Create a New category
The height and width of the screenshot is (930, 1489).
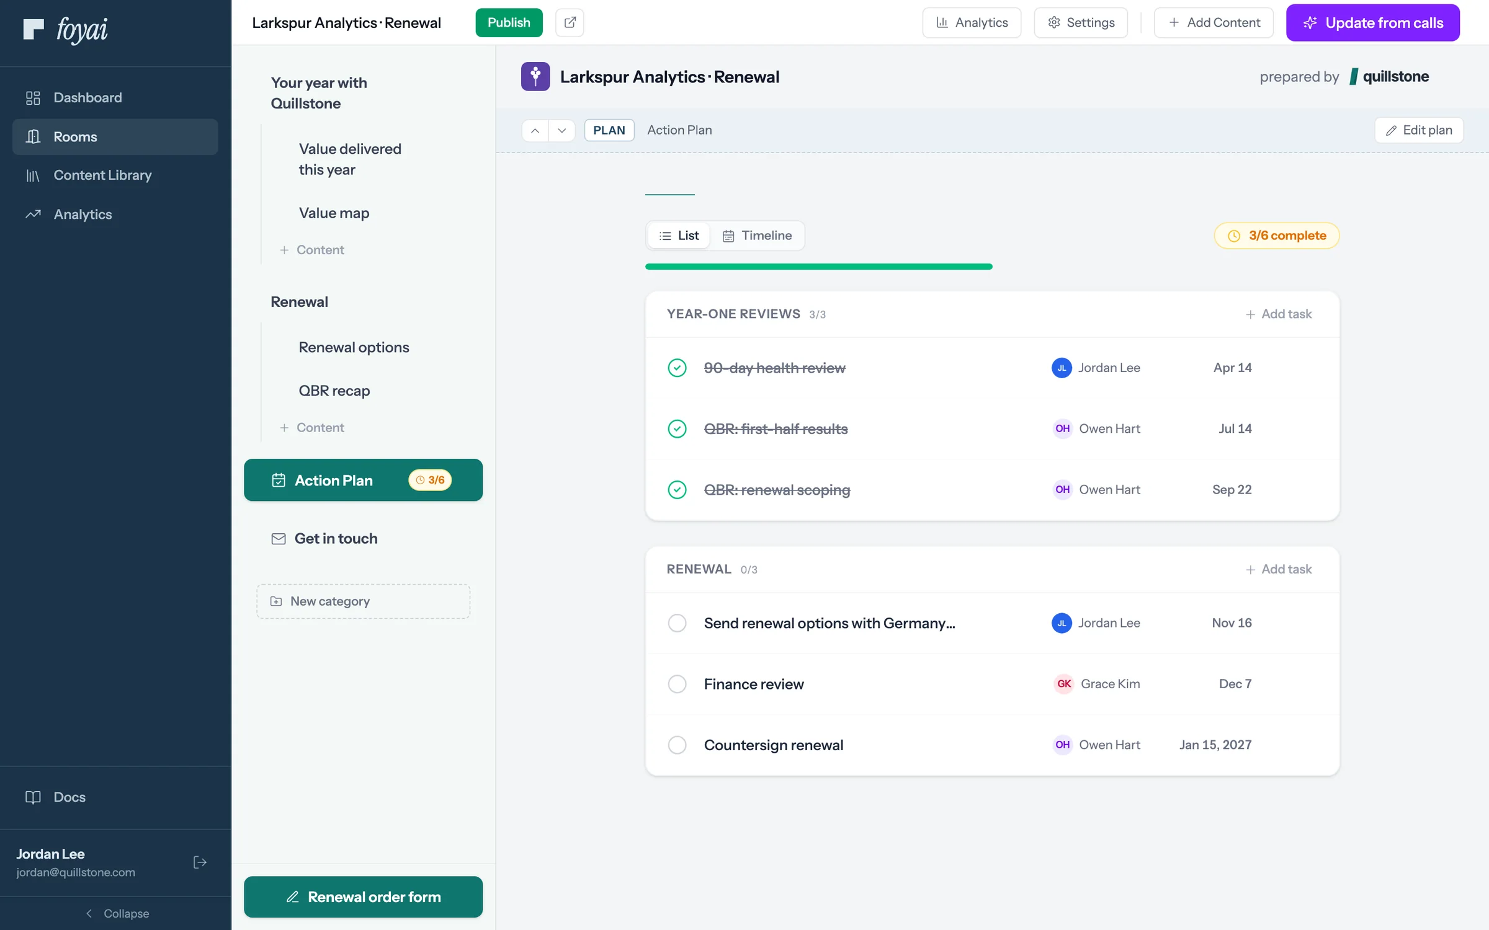coord(363,601)
